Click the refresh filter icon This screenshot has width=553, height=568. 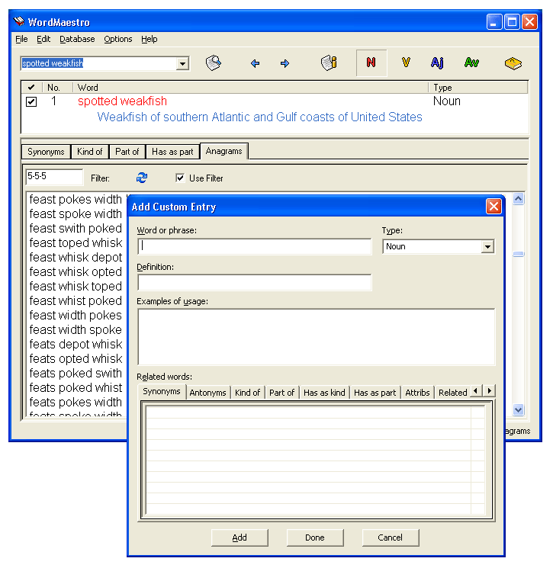pos(142,178)
